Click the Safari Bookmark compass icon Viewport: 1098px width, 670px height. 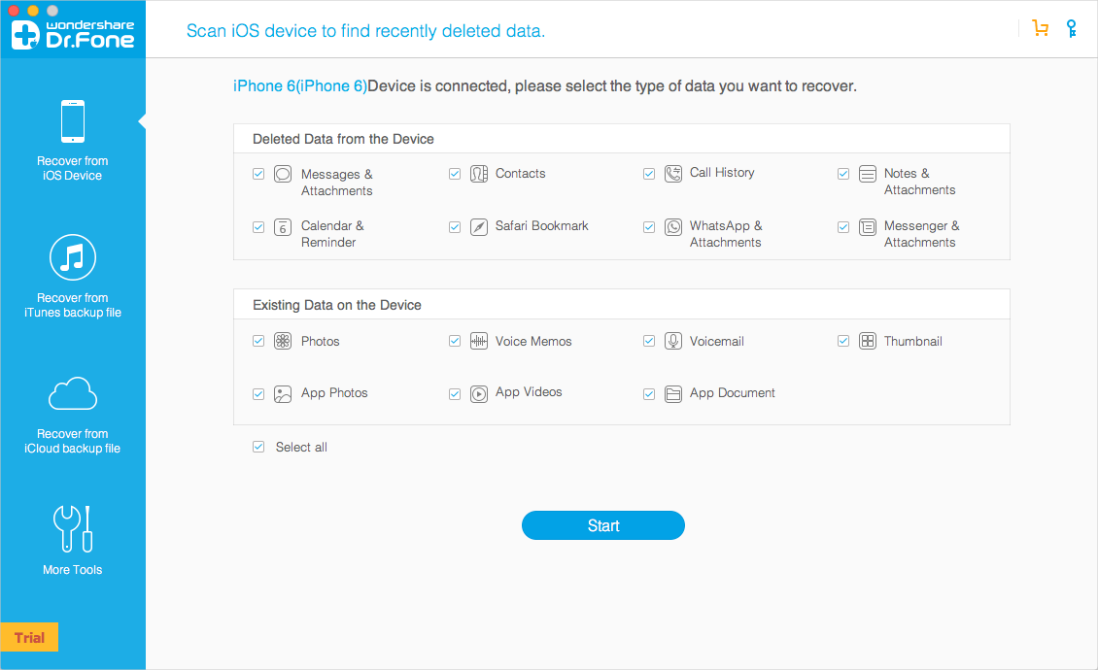click(479, 227)
